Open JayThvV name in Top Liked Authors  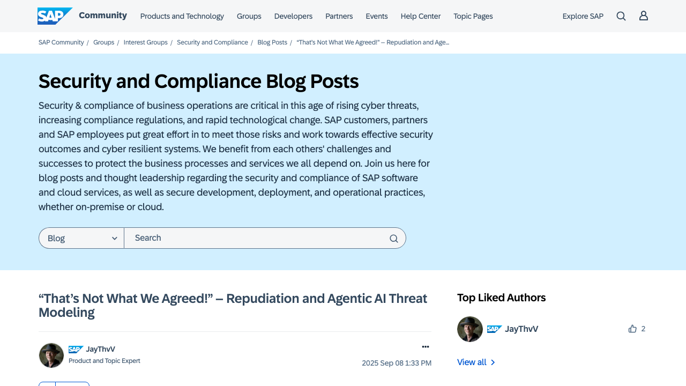(x=521, y=329)
